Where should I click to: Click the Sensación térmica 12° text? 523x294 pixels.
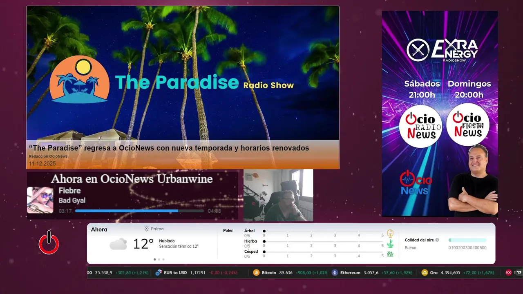[x=179, y=247]
